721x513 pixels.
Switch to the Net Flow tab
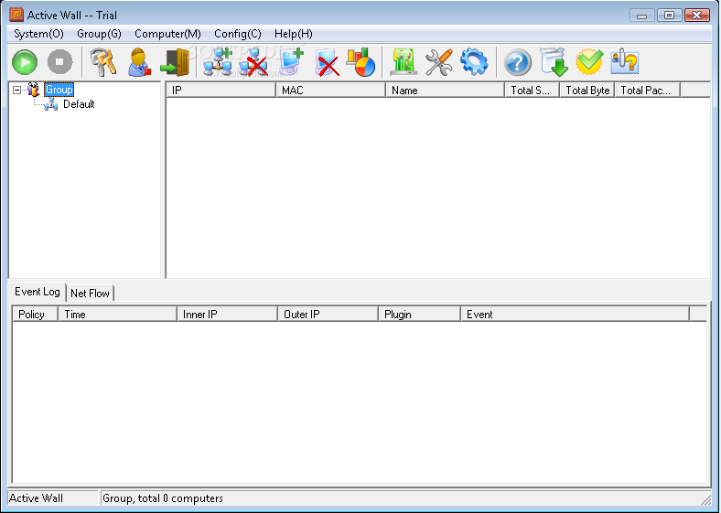[90, 294]
